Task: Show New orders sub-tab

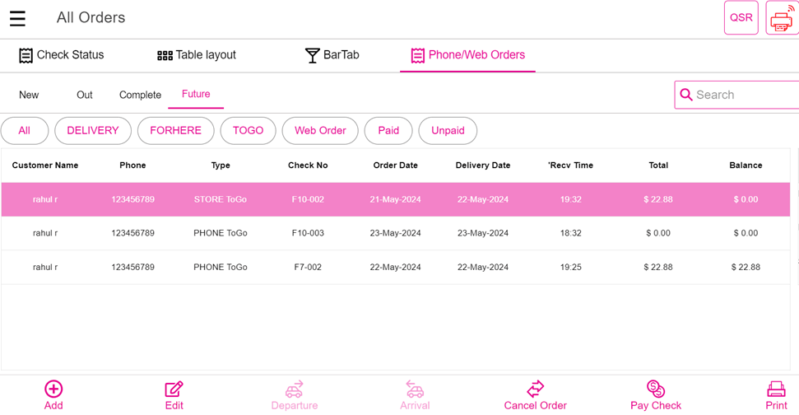Action: (x=29, y=95)
